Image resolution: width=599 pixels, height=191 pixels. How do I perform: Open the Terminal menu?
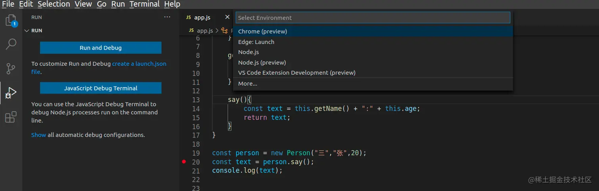coord(145,4)
